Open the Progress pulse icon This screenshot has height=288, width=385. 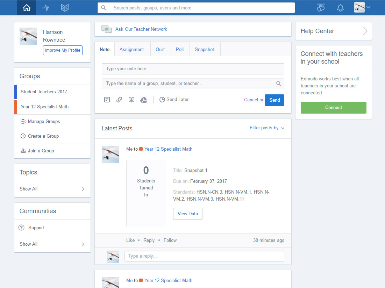(x=46, y=8)
